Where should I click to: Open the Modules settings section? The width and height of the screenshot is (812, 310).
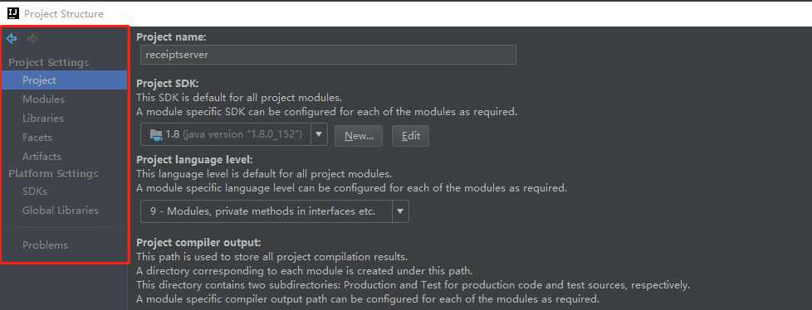(43, 99)
